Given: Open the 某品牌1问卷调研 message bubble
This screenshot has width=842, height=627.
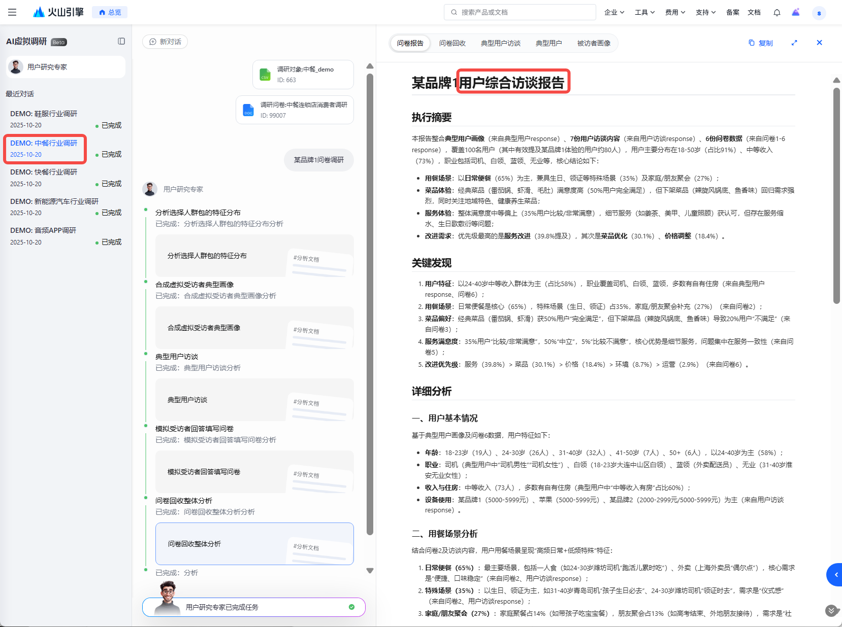Looking at the screenshot, I should [x=319, y=160].
